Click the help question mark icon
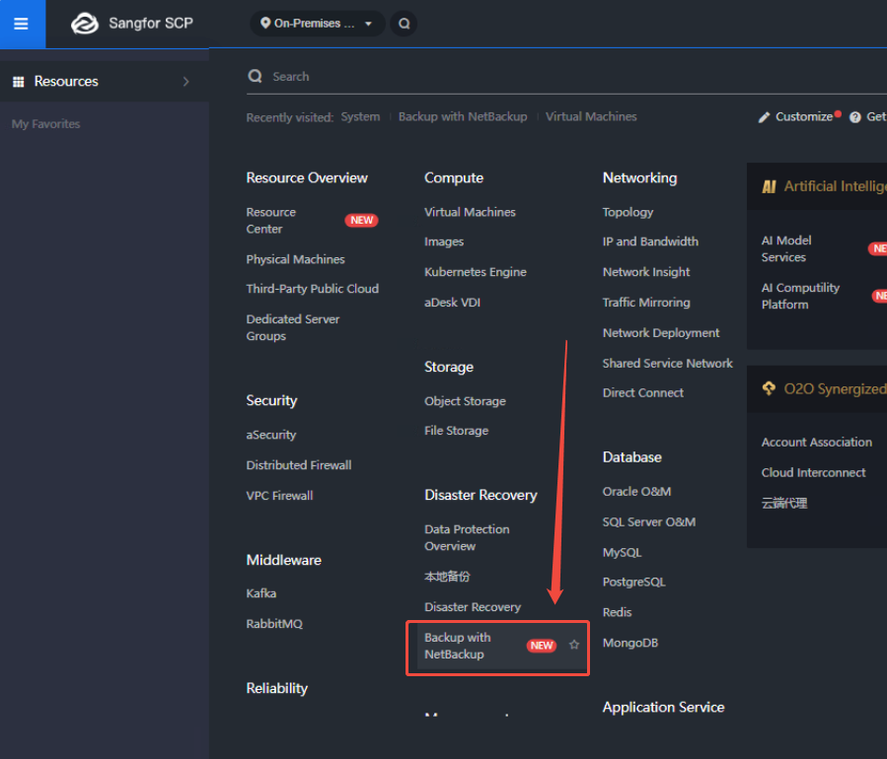The width and height of the screenshot is (887, 759). [855, 117]
